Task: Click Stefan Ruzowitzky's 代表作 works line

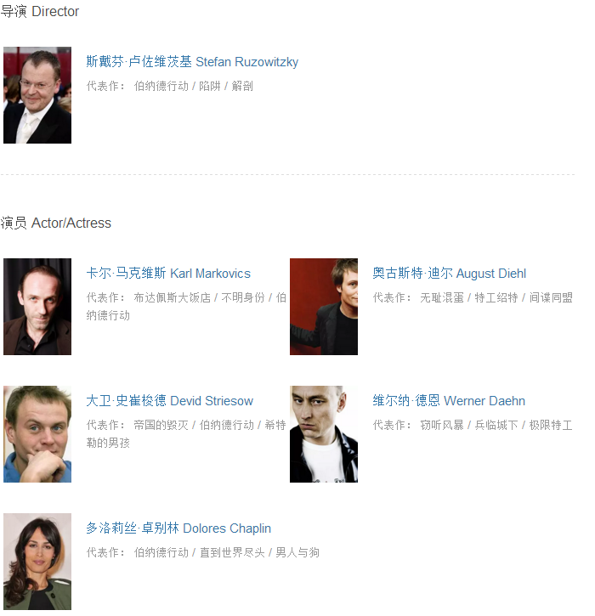Action: pos(170,86)
